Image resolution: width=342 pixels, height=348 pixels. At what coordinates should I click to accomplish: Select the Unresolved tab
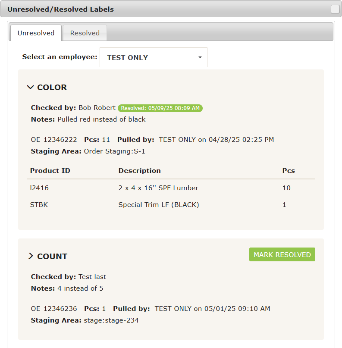pyautogui.click(x=36, y=33)
